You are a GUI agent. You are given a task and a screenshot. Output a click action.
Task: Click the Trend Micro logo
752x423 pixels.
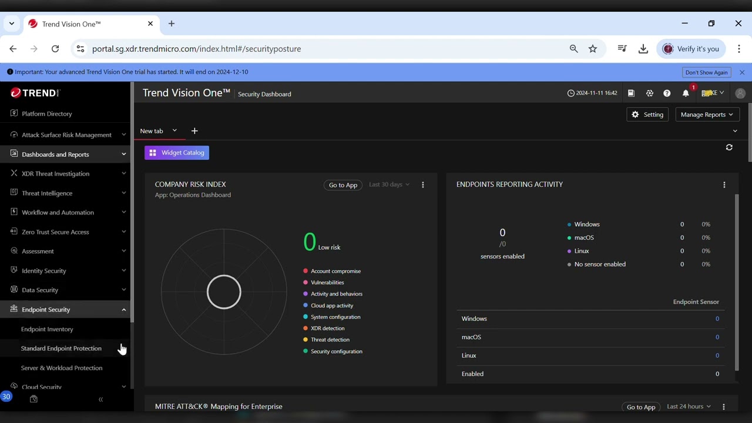point(35,93)
